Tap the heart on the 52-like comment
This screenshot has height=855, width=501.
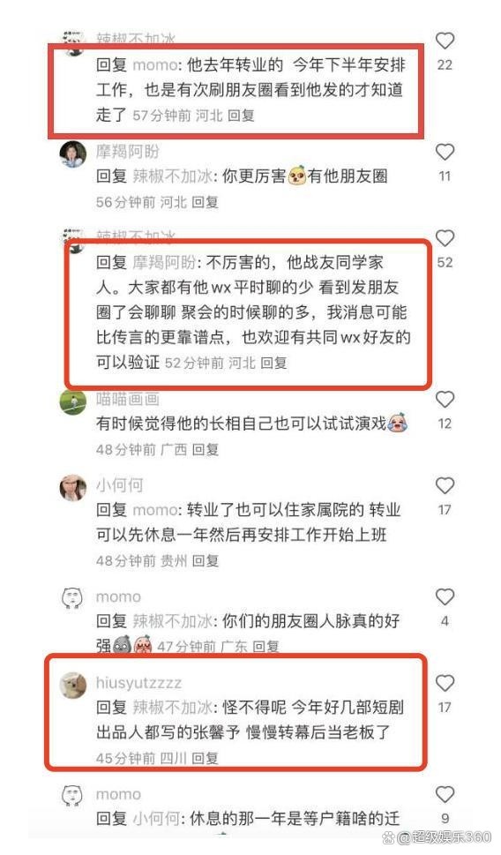click(445, 238)
